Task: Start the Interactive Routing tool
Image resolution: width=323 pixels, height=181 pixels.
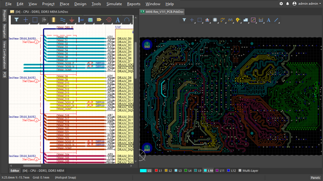Action: (223, 20)
